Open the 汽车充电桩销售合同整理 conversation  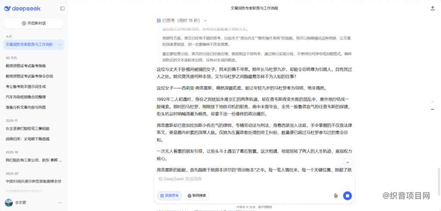coord(34,97)
